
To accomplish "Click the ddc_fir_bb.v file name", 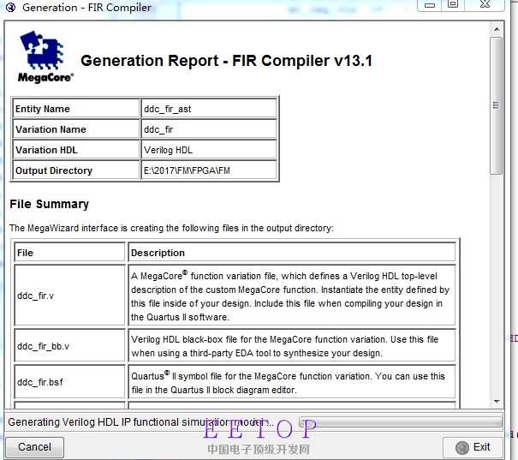I will point(44,346).
